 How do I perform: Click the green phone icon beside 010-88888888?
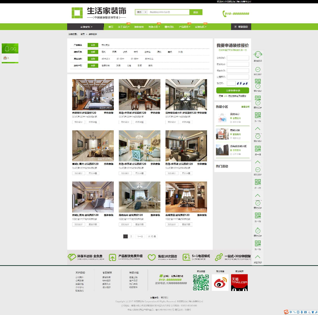[224, 13]
